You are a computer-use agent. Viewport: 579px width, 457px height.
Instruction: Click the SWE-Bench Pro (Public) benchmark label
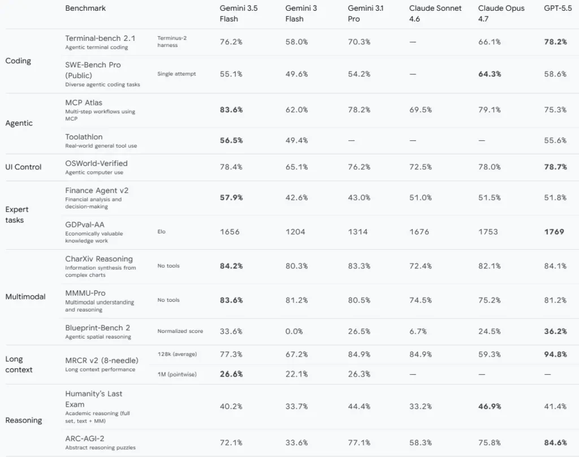pos(93,70)
